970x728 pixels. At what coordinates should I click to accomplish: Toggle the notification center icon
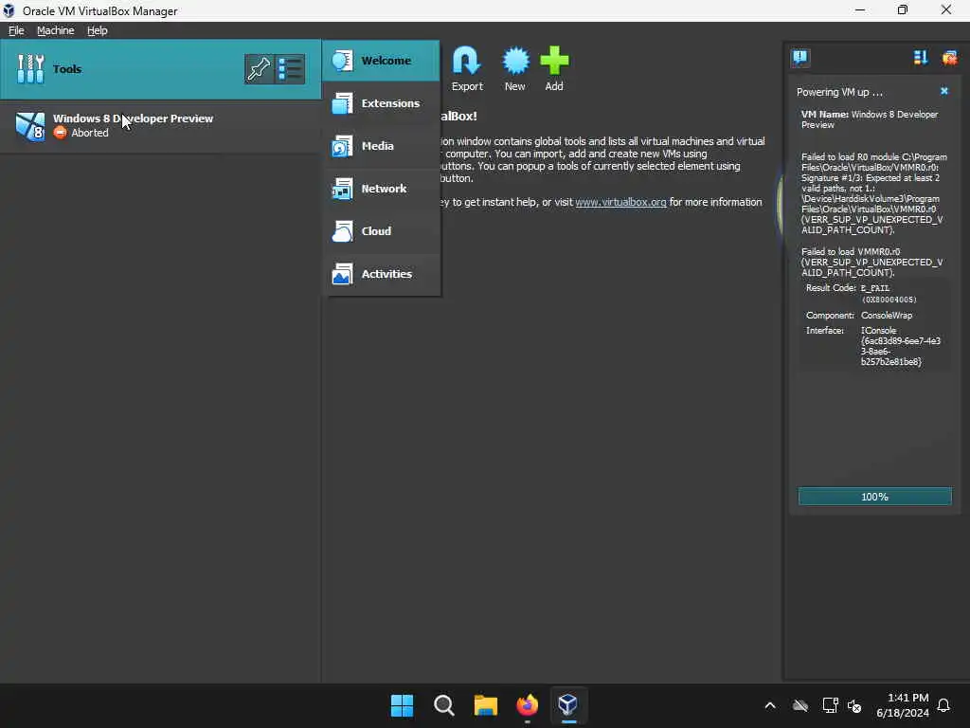[x=799, y=58]
